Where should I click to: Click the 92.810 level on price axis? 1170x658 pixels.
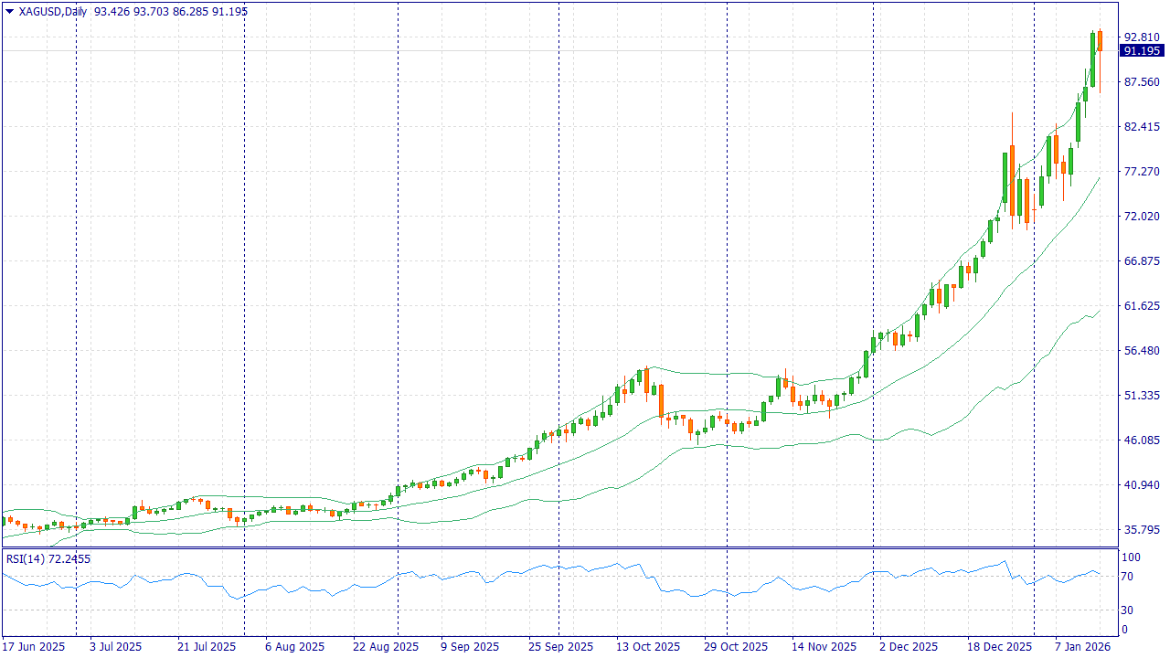pyautogui.click(x=1141, y=37)
